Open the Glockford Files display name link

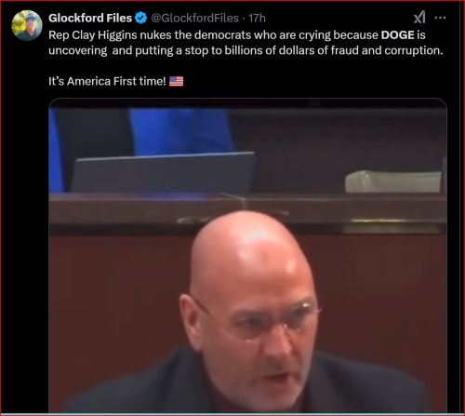90,18
